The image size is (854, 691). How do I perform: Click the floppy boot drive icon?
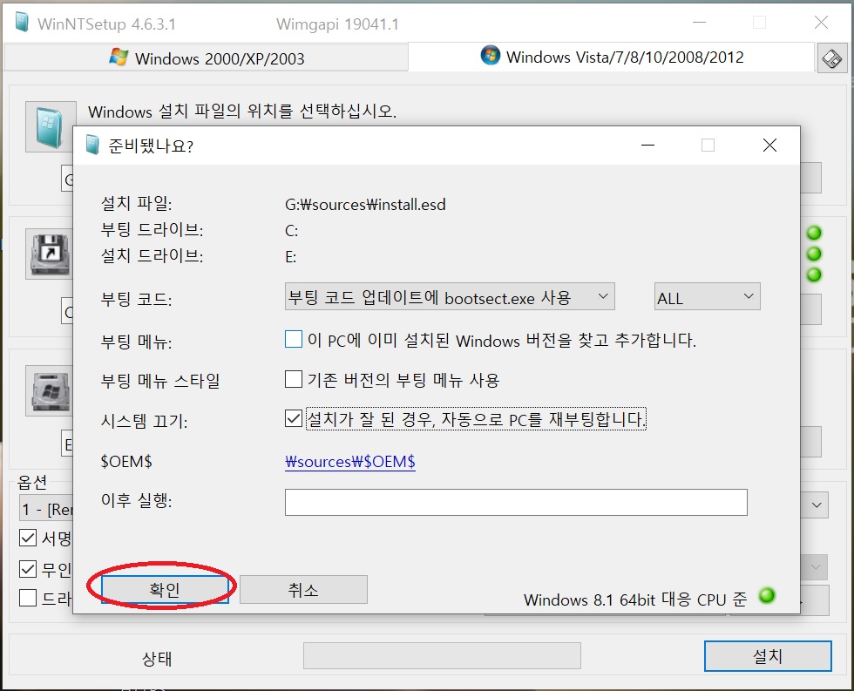click(50, 254)
